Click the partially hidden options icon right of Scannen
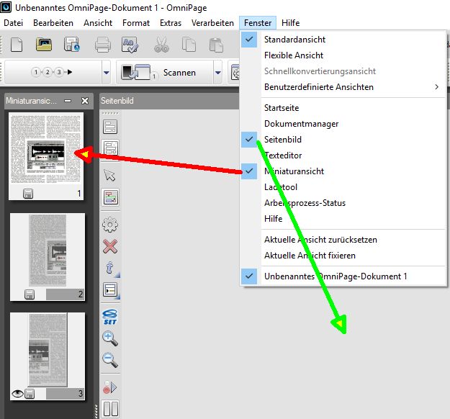Screen dimensions: 450x419 click(x=235, y=73)
